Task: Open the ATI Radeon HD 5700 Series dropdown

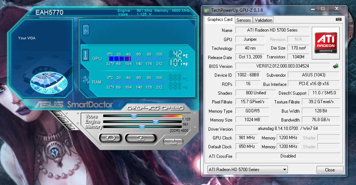Action: [248, 169]
